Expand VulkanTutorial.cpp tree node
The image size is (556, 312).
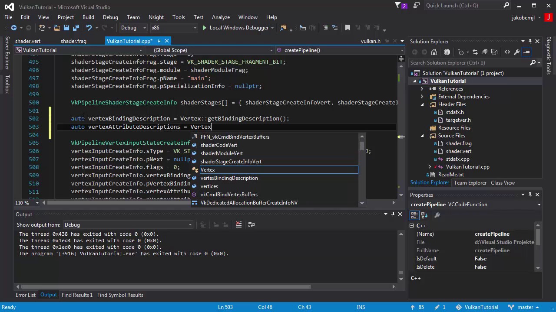coord(430,167)
